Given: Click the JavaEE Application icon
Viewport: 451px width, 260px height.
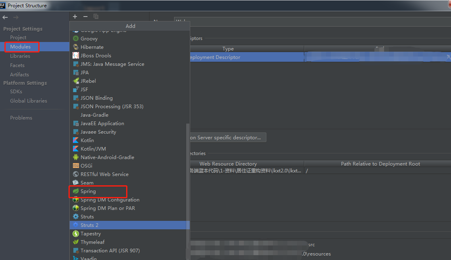Looking at the screenshot, I should click(76, 123).
